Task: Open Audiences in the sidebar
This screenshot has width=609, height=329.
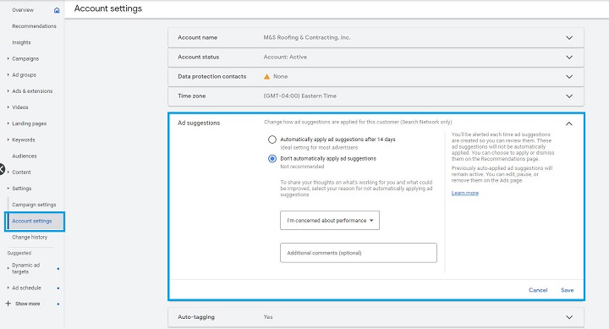Action: pos(25,156)
